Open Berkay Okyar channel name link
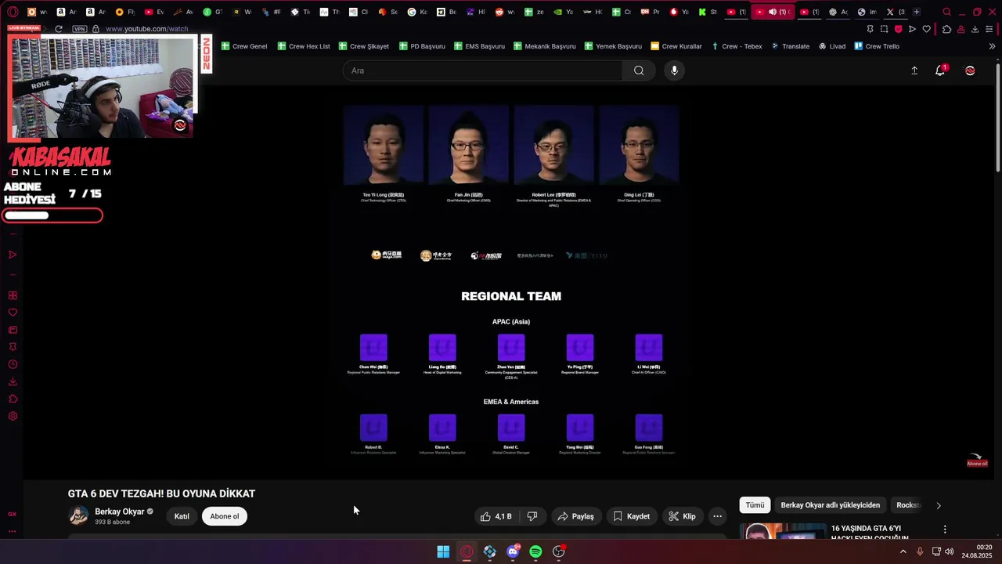 [120, 512]
